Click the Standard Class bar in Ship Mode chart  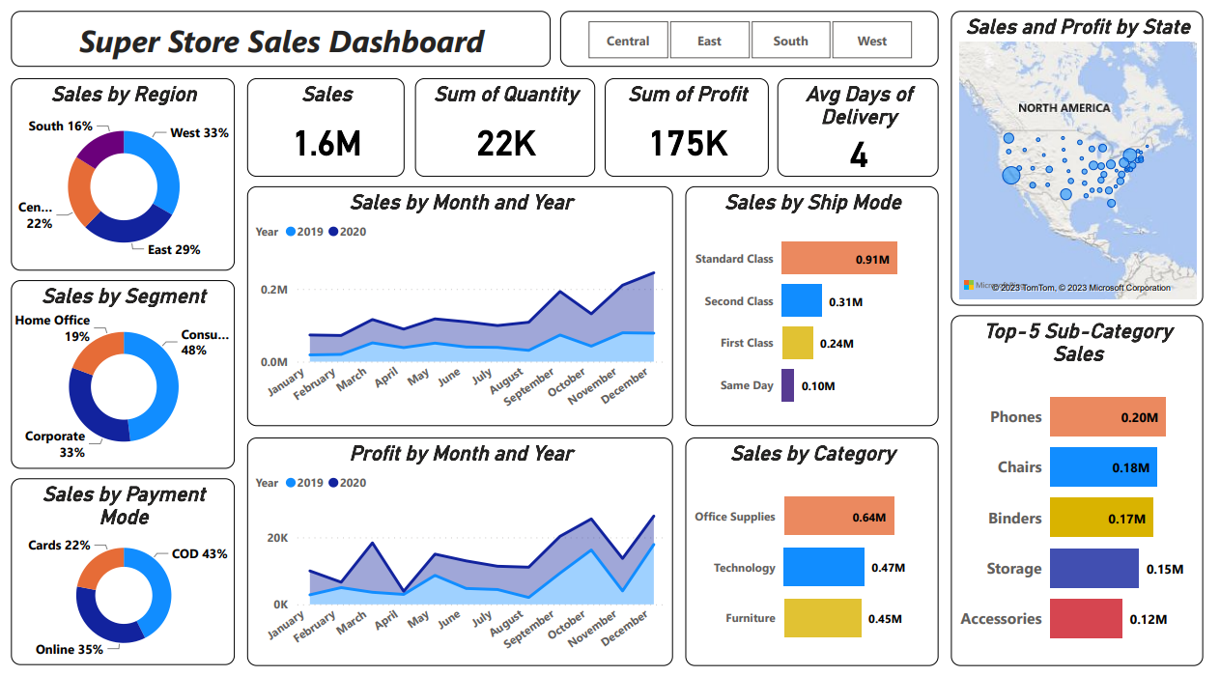(837, 258)
